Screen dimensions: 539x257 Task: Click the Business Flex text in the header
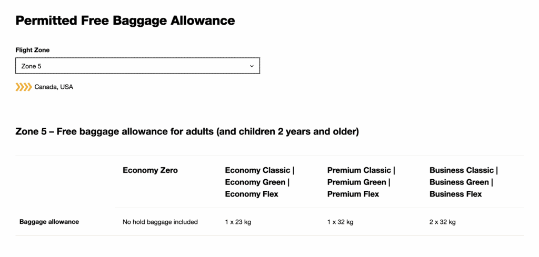click(455, 194)
